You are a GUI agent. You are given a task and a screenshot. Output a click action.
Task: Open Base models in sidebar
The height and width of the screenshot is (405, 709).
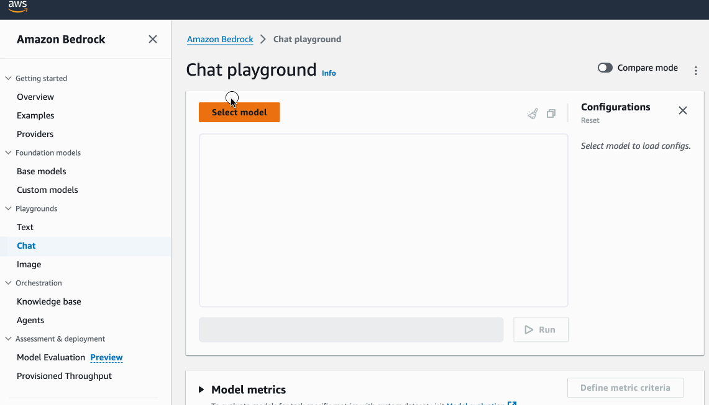coord(42,171)
